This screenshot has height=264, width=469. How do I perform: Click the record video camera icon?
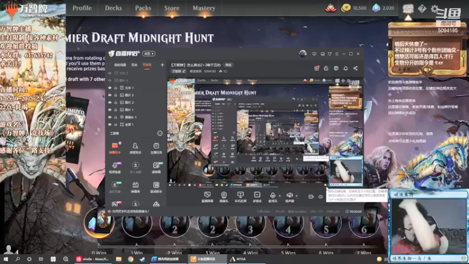311,197
